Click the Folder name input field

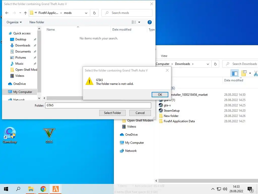tap(98, 105)
